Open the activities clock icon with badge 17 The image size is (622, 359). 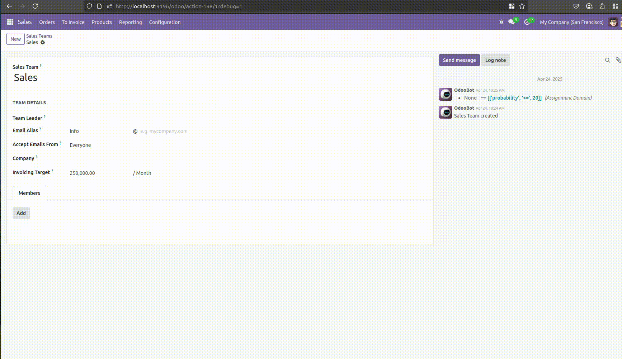(528, 22)
